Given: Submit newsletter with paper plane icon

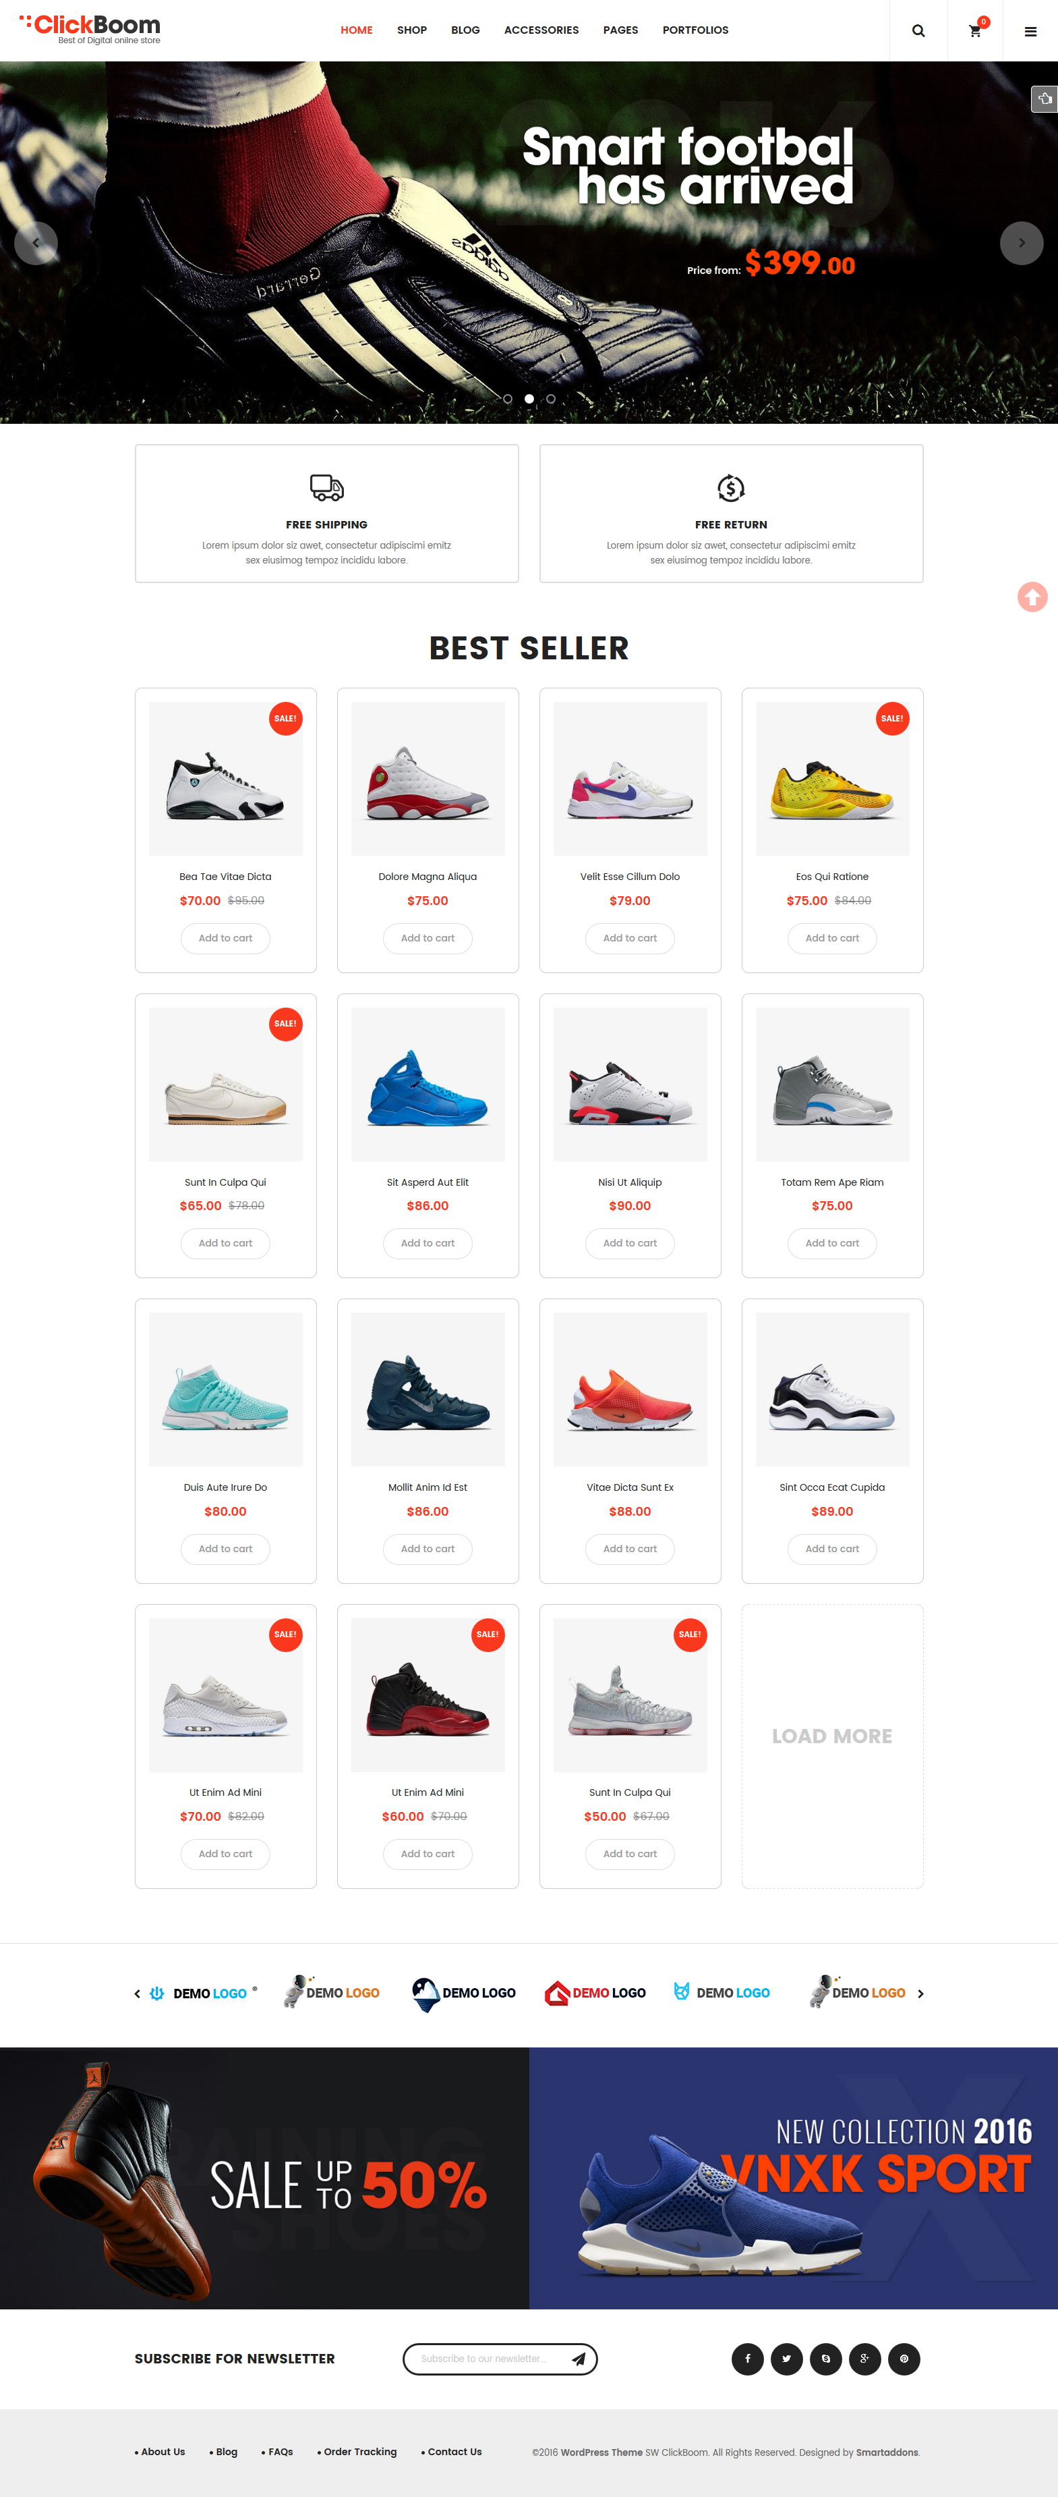Looking at the screenshot, I should (579, 2359).
